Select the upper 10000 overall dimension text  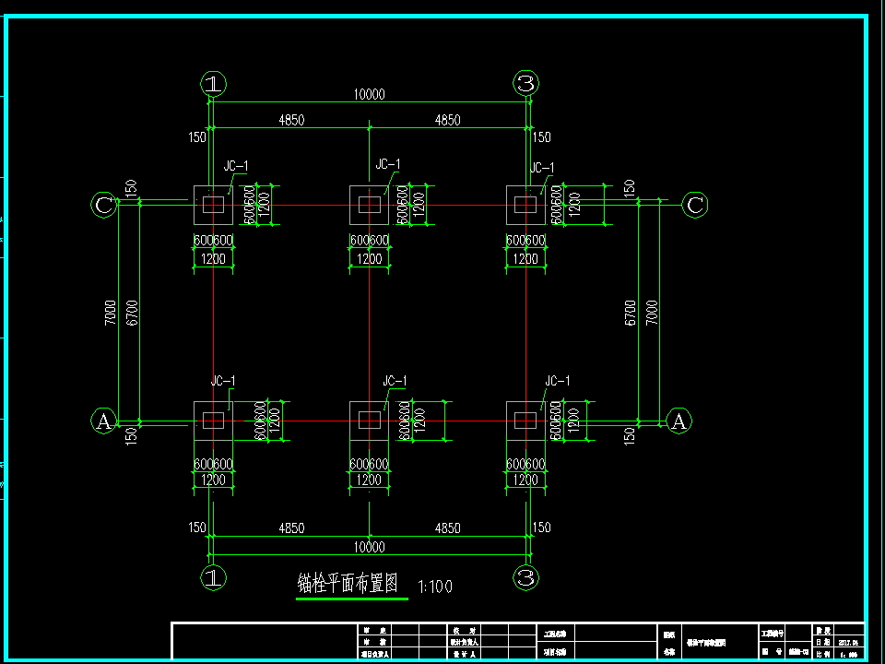pos(369,94)
